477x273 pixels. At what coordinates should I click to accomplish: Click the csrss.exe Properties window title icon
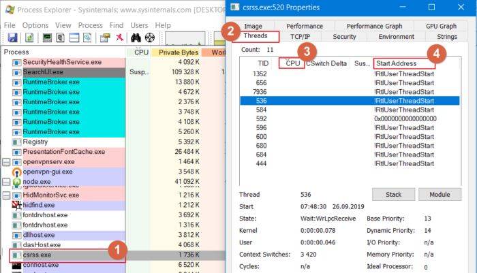pyautogui.click(x=235, y=7)
